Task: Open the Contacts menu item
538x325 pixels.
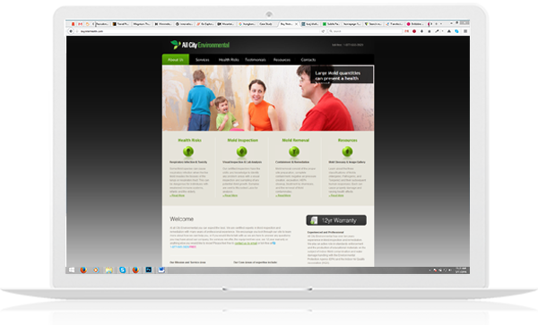Action: pos(308,60)
